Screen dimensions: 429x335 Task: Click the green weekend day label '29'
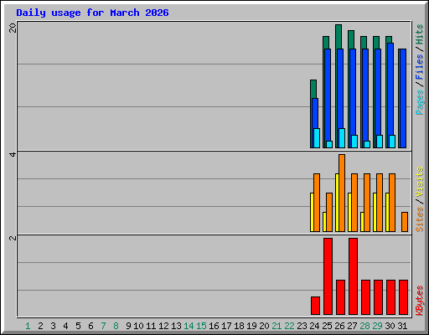pyautogui.click(x=377, y=326)
